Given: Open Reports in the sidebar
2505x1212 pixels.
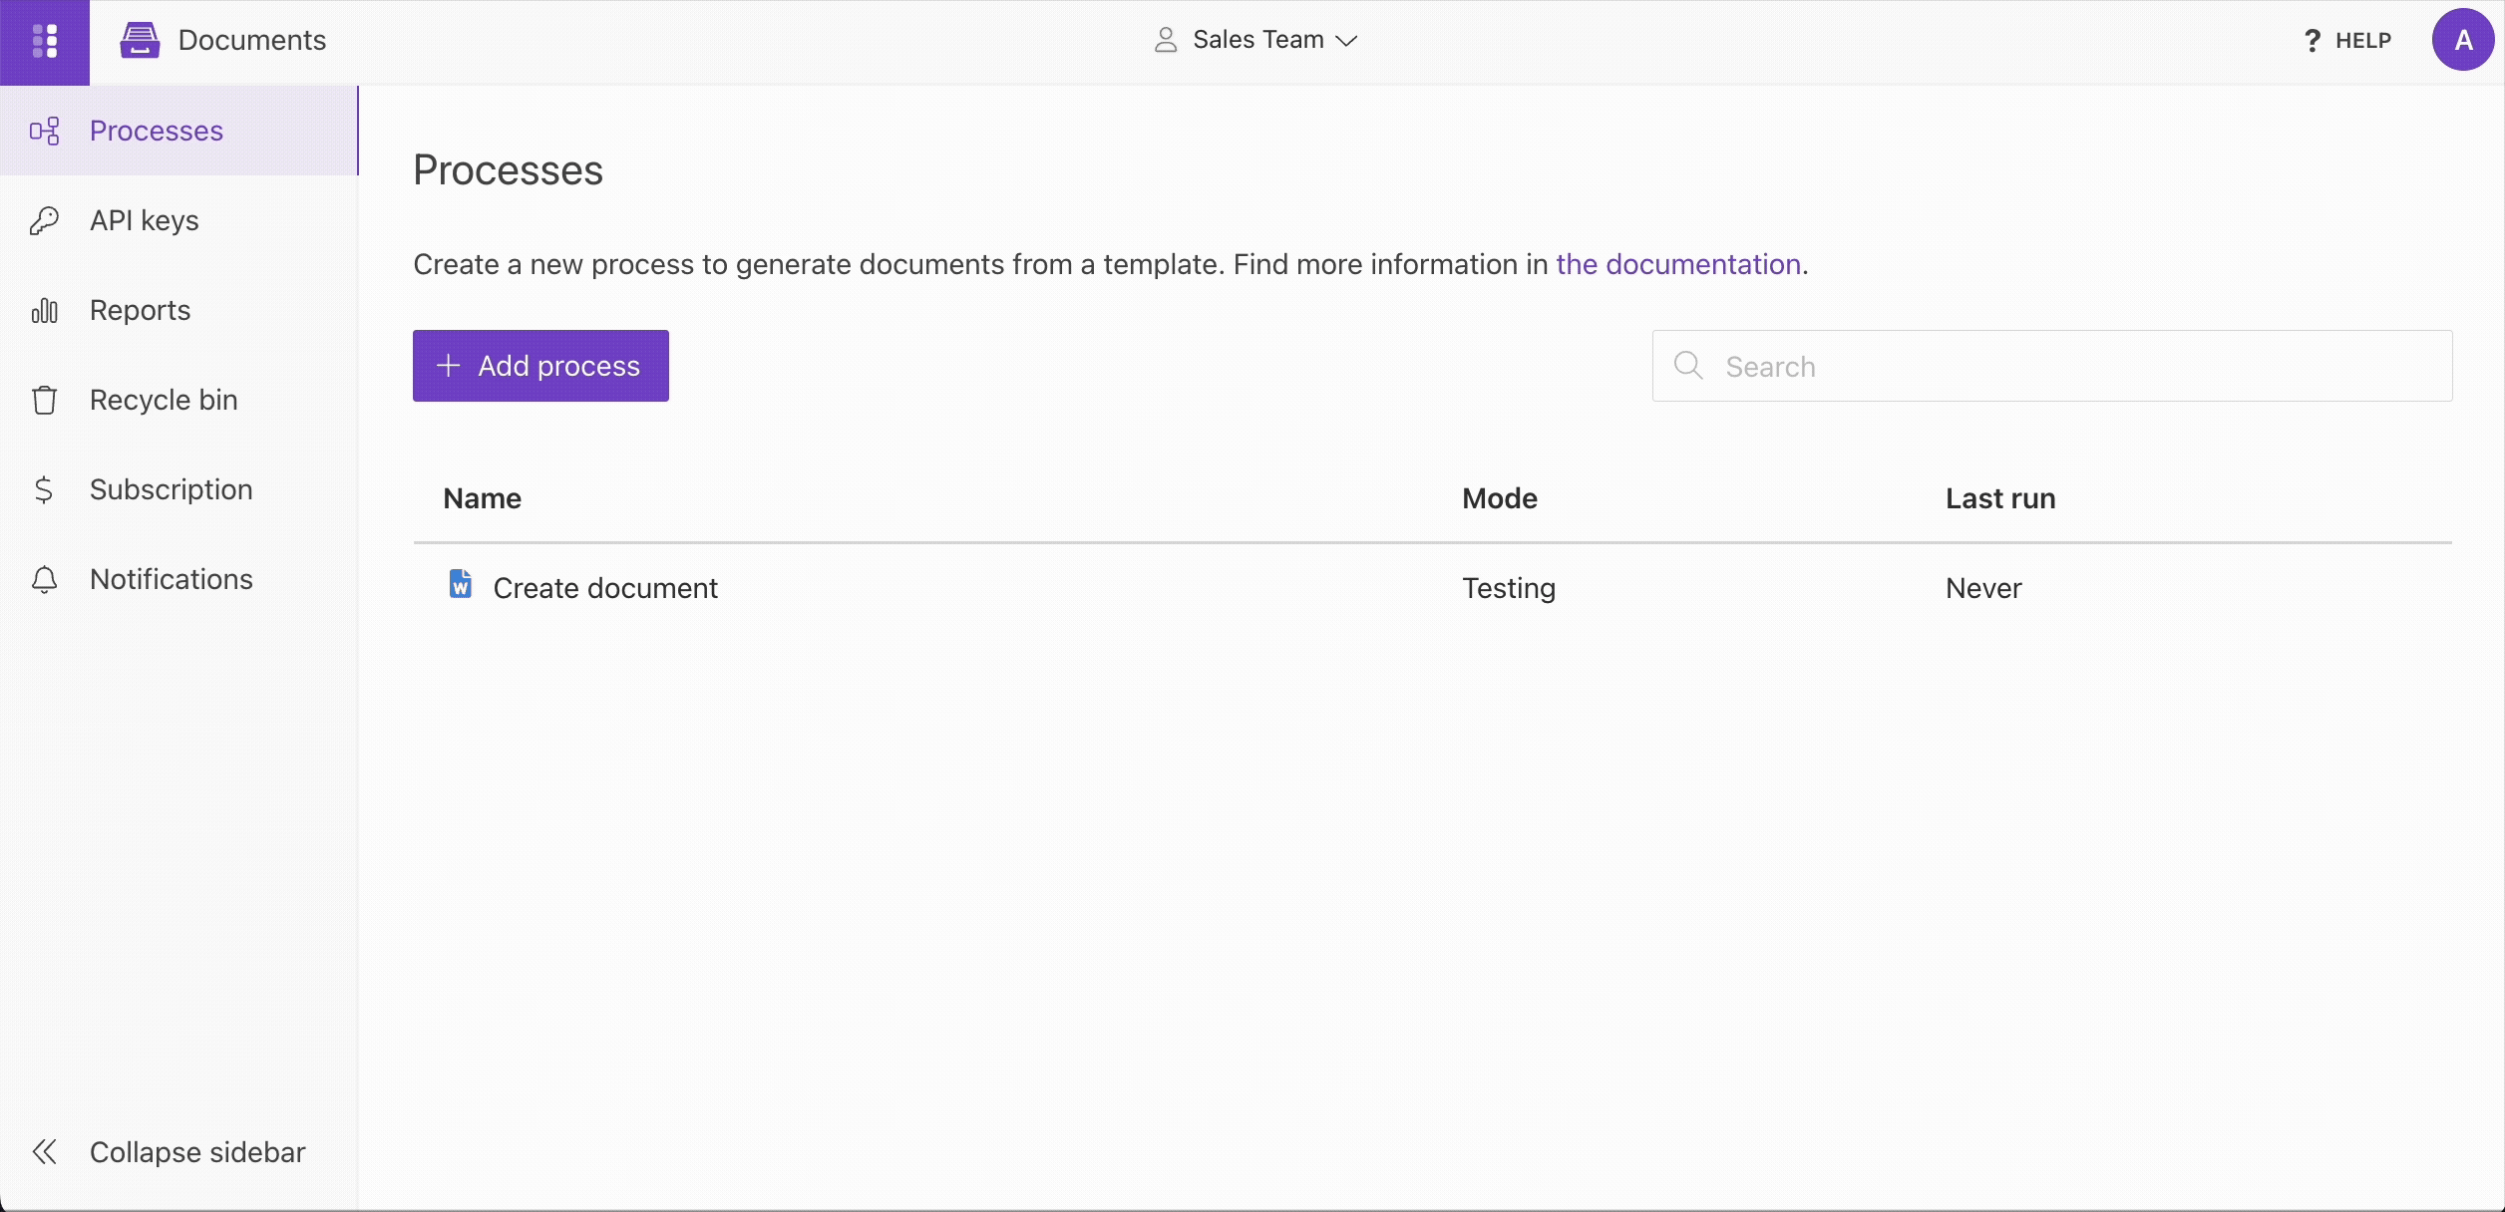Looking at the screenshot, I should tap(179, 310).
